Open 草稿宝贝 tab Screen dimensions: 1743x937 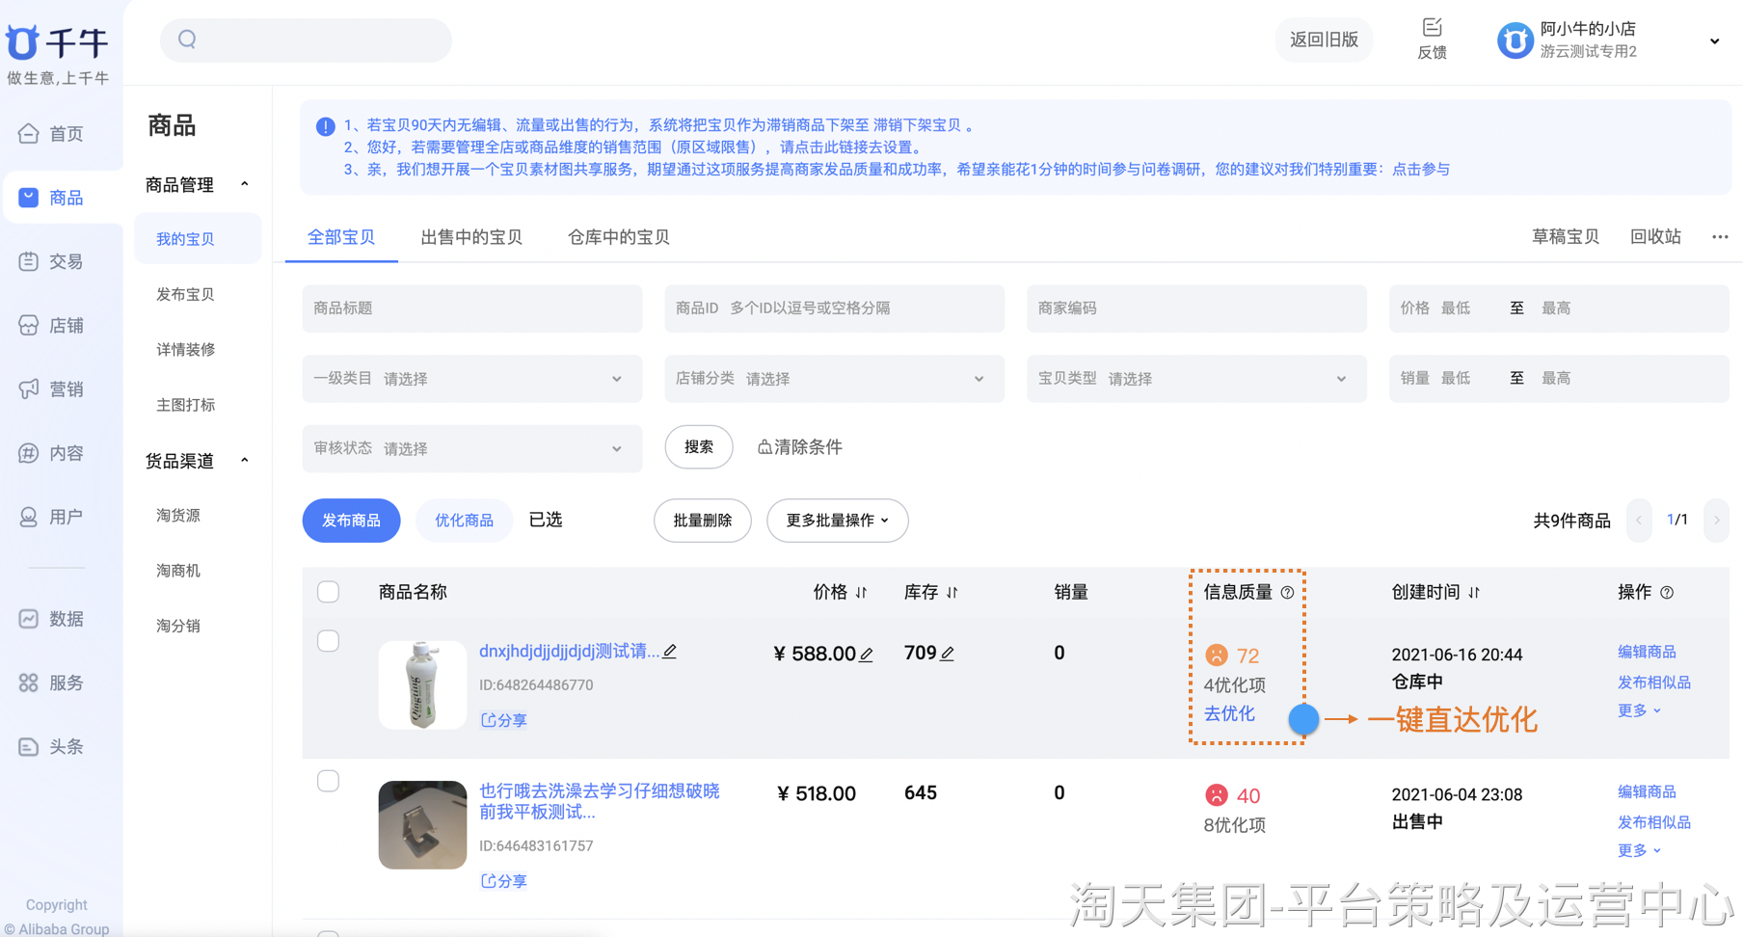pyautogui.click(x=1566, y=237)
